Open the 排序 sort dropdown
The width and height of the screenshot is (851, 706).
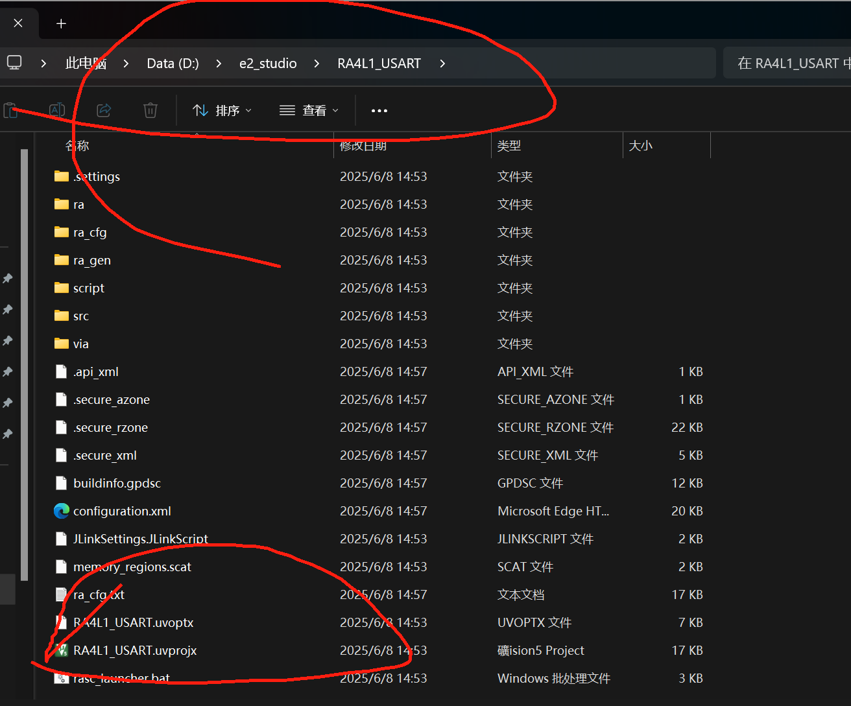[222, 111]
